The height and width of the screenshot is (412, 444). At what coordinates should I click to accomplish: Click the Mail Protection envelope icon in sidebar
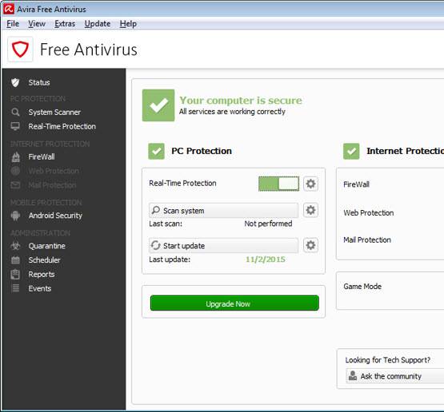pyautogui.click(x=15, y=185)
